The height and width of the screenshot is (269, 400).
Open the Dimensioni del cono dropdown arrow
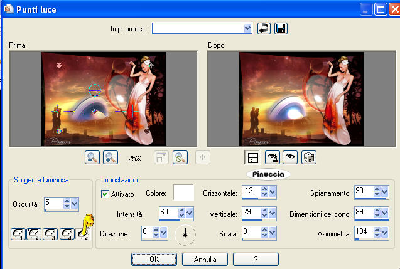(x=384, y=213)
